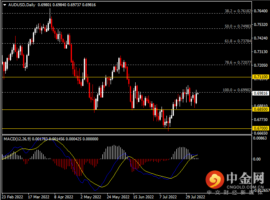Click the current price label 0.69816

(x=261, y=93)
